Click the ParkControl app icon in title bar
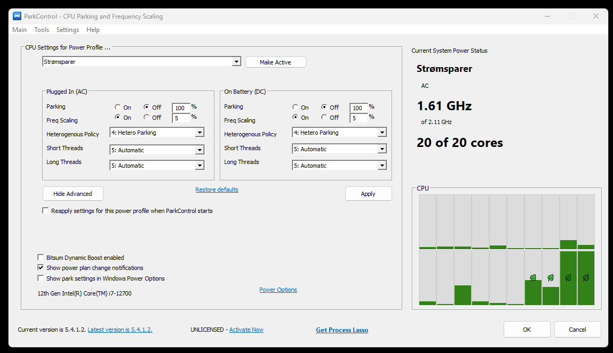Image resolution: width=613 pixels, height=353 pixels. (x=17, y=16)
